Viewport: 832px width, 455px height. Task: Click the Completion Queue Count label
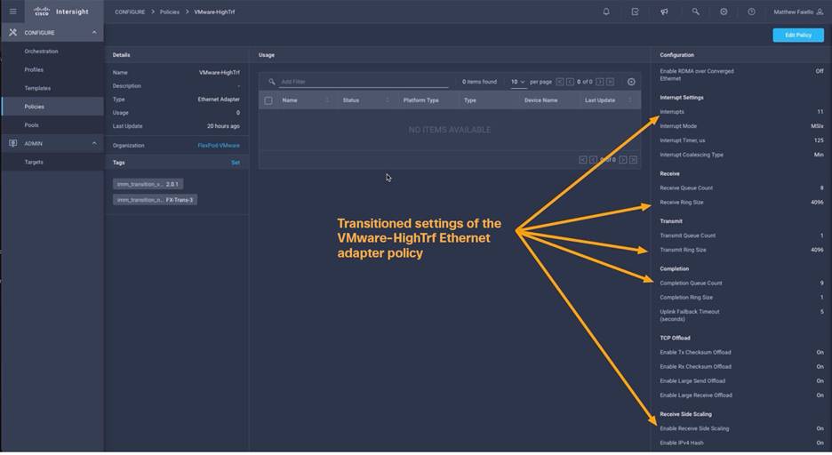pos(691,283)
